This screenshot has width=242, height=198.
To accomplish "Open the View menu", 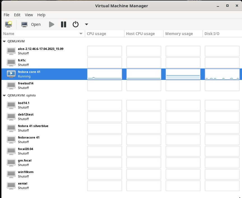I will [x=29, y=15].
